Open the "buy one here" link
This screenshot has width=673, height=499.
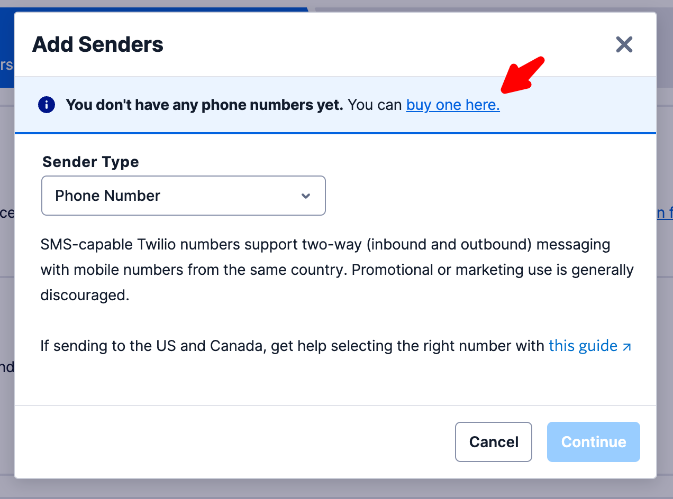point(453,105)
